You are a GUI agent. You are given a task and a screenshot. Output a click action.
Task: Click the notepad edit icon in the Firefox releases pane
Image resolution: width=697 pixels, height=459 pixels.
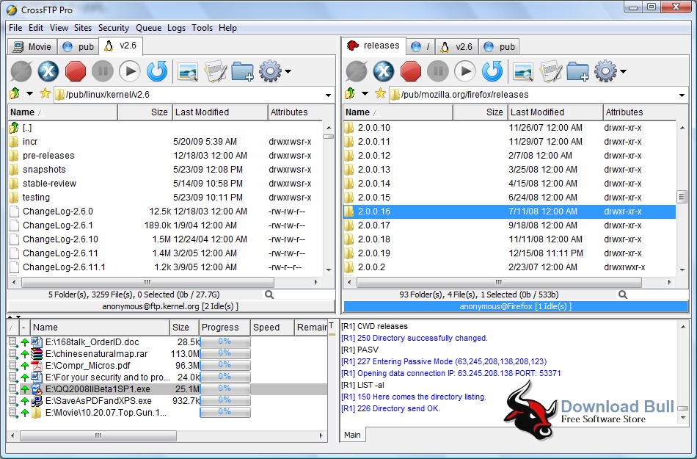[550, 71]
